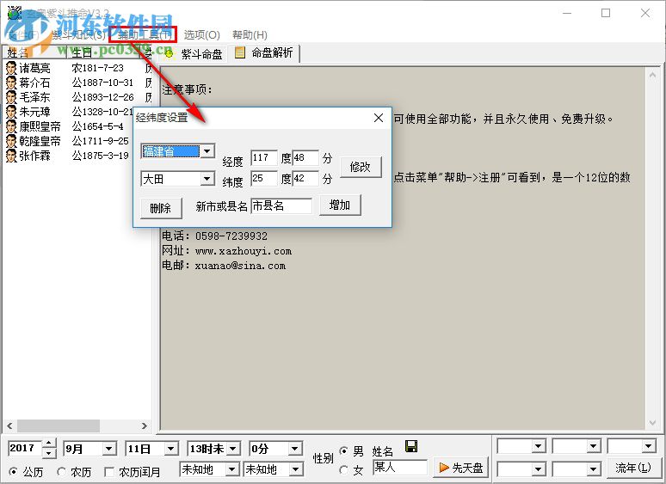
Task: Click the longitude minutes field 48
Action: [305, 158]
